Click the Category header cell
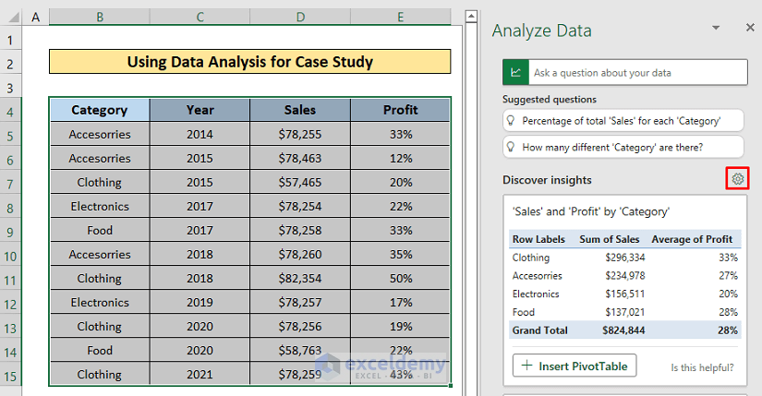The width and height of the screenshot is (762, 396). (x=99, y=110)
